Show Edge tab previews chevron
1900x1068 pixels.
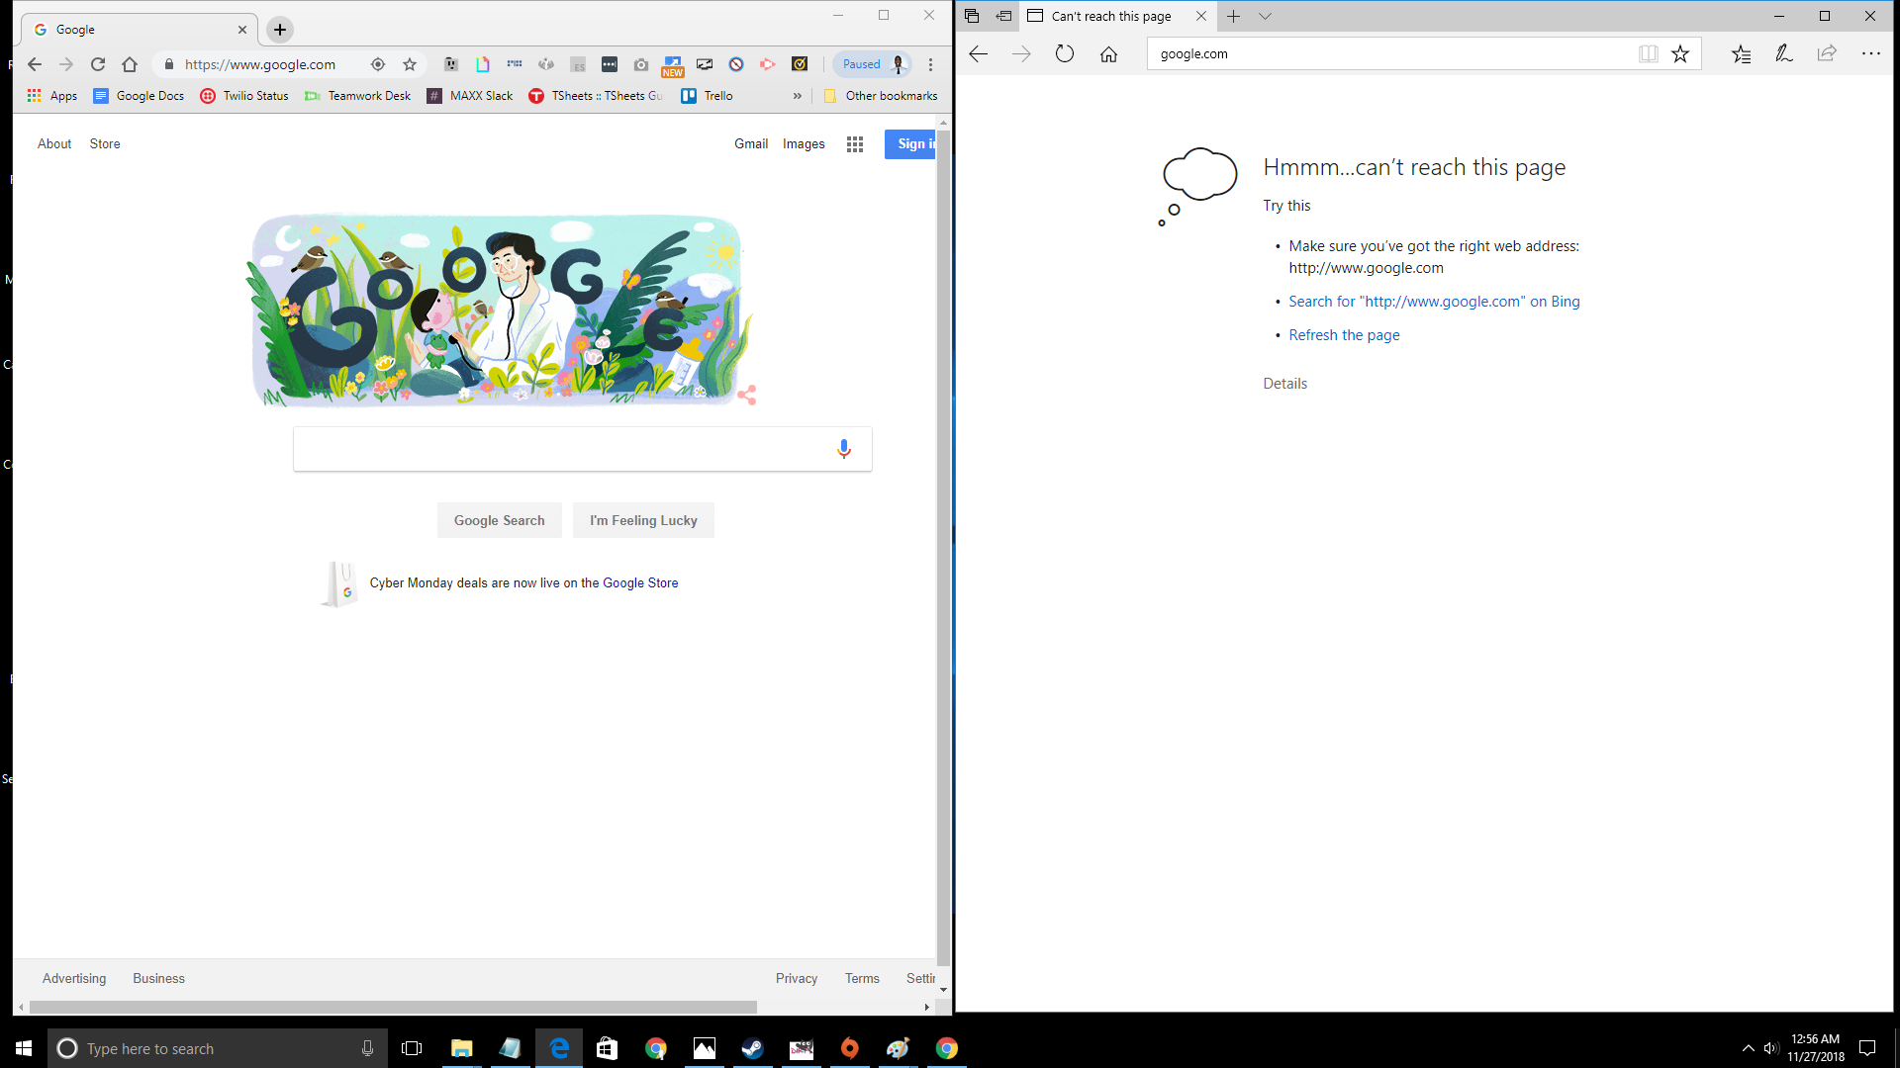pyautogui.click(x=1265, y=16)
